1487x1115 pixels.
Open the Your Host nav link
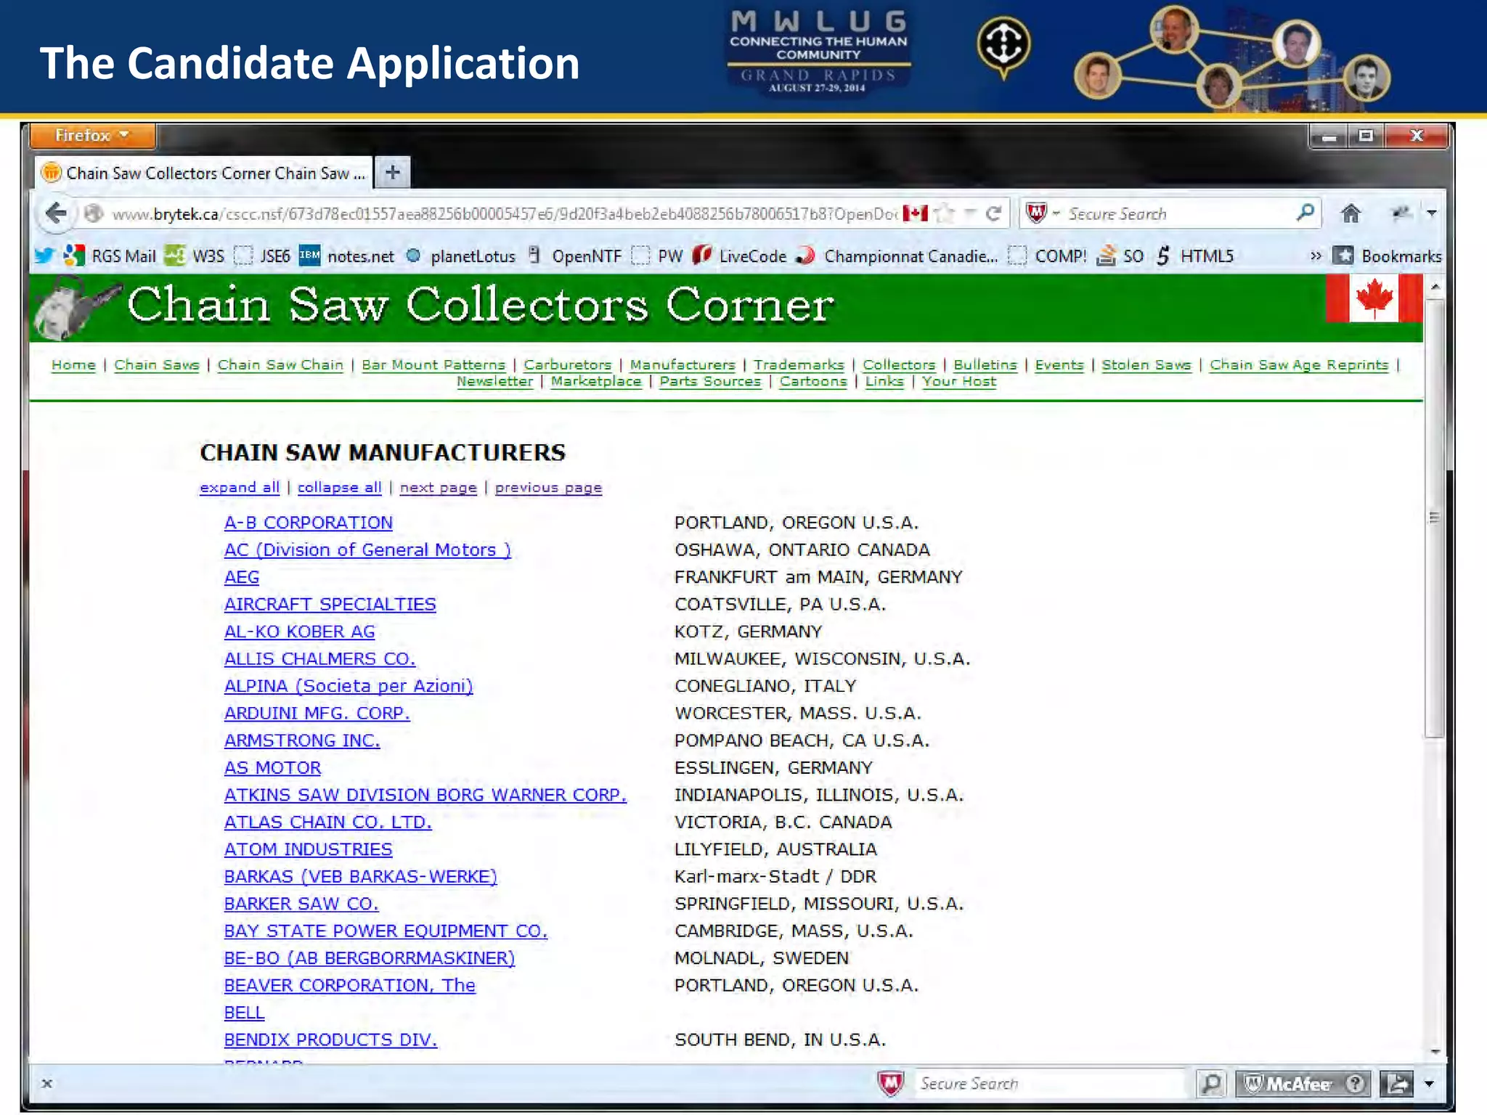(959, 382)
